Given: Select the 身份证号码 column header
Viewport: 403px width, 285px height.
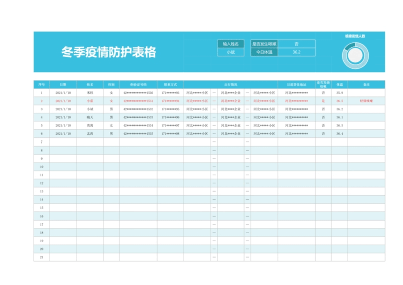Looking at the screenshot, I should [x=138, y=84].
